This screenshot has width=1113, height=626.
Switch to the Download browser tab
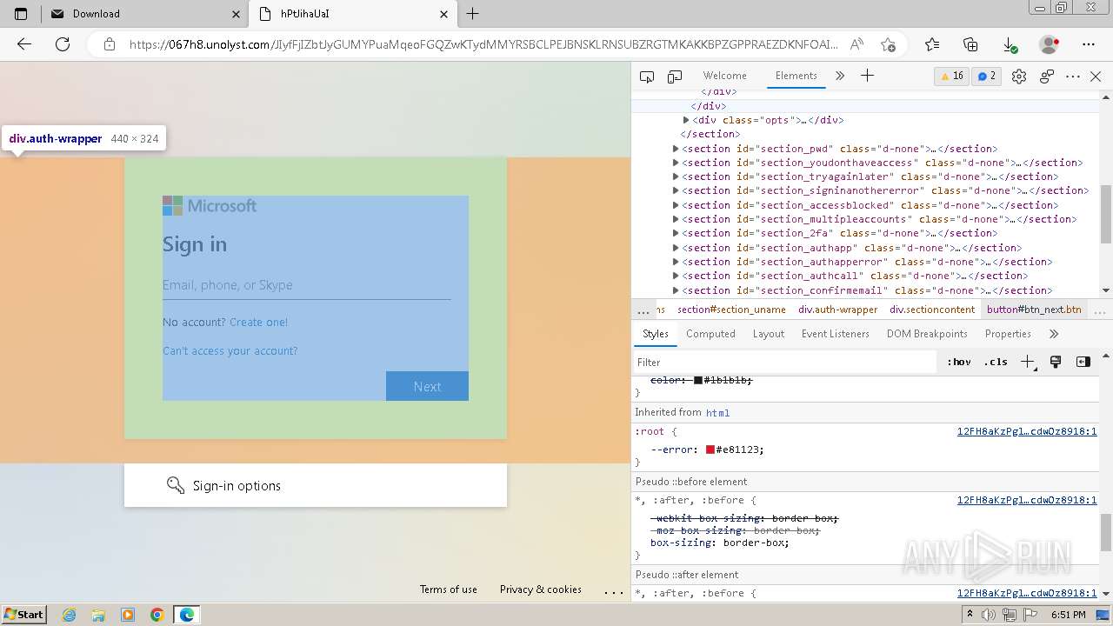pos(144,14)
